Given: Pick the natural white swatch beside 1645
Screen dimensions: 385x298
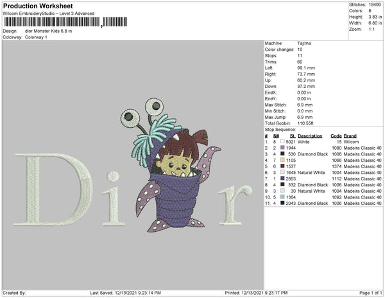Looking at the screenshot, I should pyautogui.click(x=282, y=172).
